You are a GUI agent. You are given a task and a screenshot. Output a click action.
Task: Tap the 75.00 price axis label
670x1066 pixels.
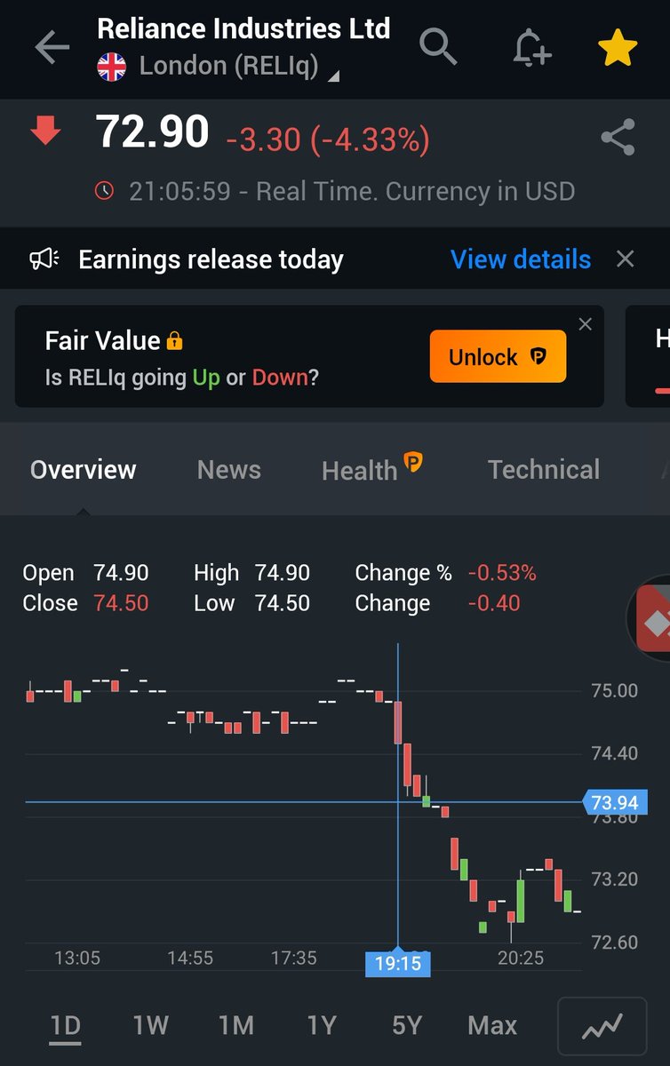(615, 690)
